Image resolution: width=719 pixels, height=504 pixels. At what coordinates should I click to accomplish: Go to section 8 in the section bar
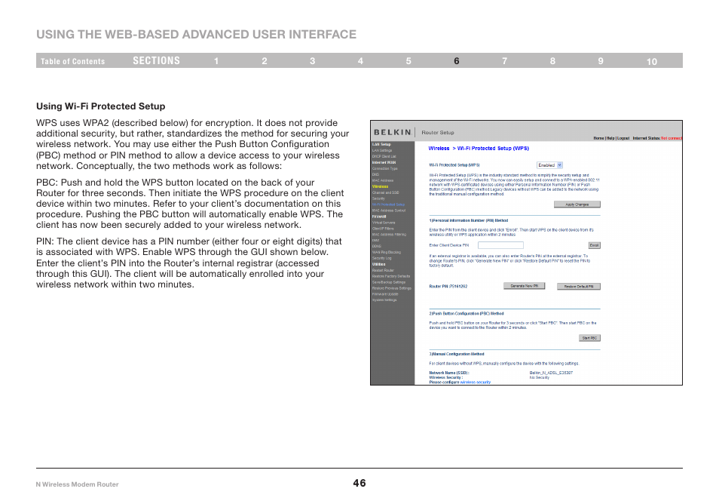point(552,61)
